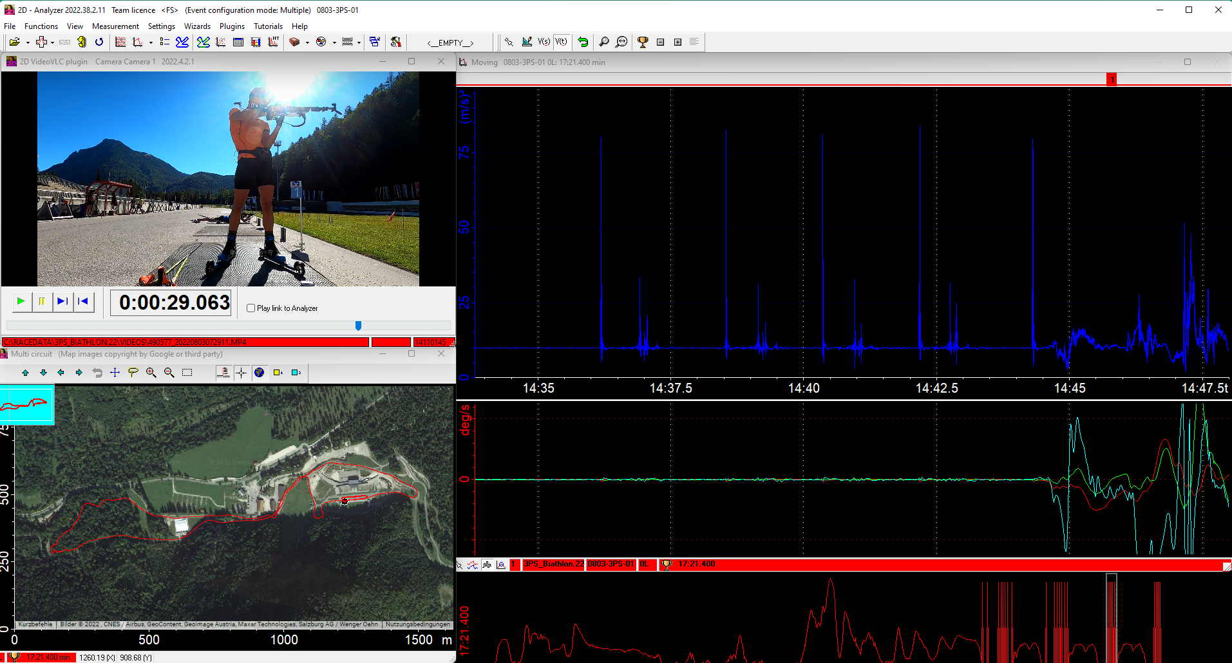Viewport: 1232px width, 663px height.
Task: Click the red lap marker labeled 1
Action: coord(1112,79)
